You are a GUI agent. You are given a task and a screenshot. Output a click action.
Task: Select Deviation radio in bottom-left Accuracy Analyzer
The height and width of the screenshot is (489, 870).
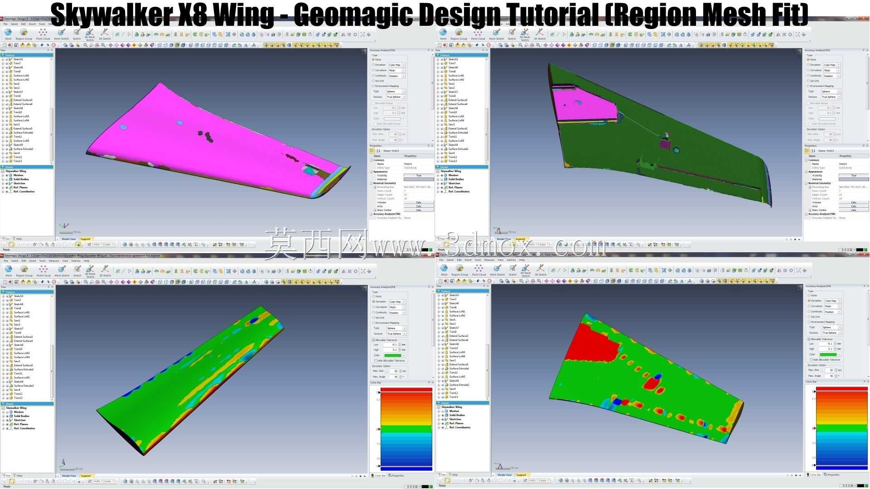point(374,302)
